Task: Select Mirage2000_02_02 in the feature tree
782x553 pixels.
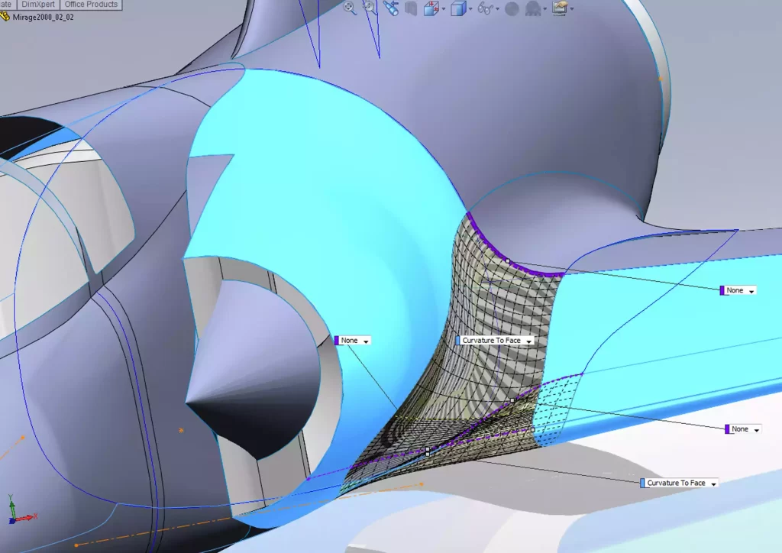Action: 42,17
